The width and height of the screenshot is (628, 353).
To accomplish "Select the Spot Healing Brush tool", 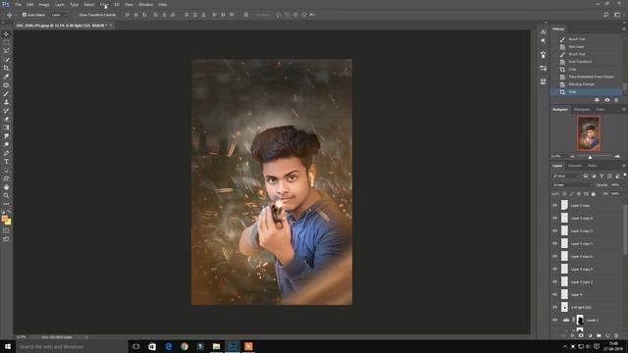I will click(6, 85).
